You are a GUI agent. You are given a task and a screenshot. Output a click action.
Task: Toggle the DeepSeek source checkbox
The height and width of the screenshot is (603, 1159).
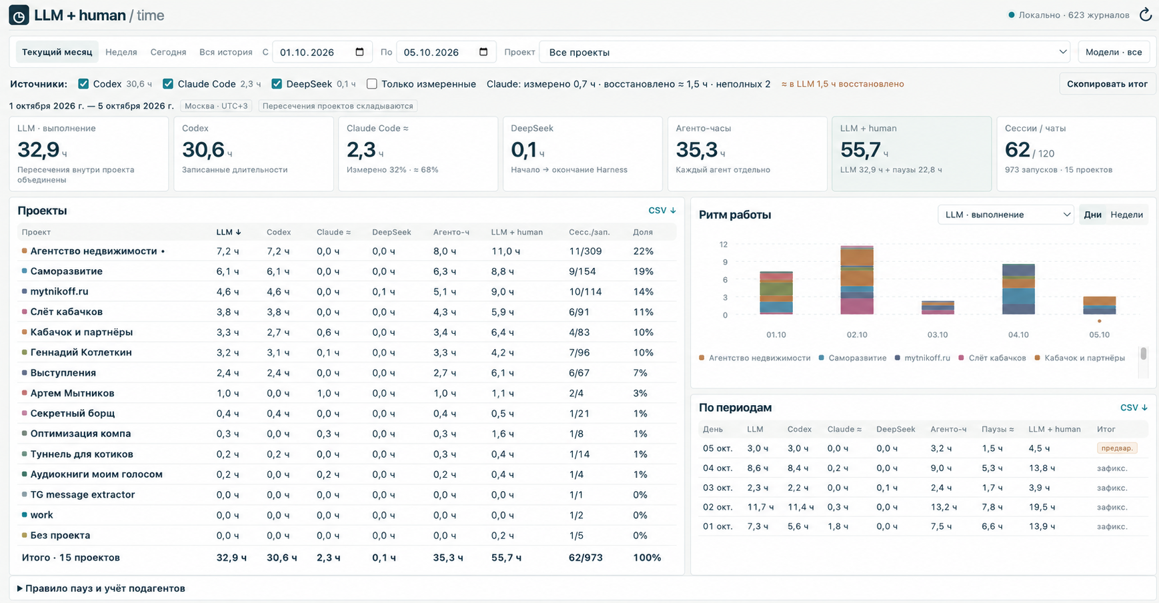pyautogui.click(x=277, y=84)
